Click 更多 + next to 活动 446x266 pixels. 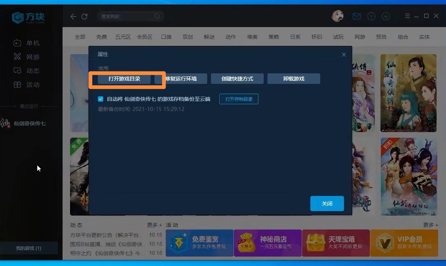[431, 225]
